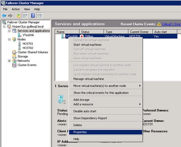This screenshot has height=147, width=181.
Task: Sort by the Name column header
Action: pos(67,32)
